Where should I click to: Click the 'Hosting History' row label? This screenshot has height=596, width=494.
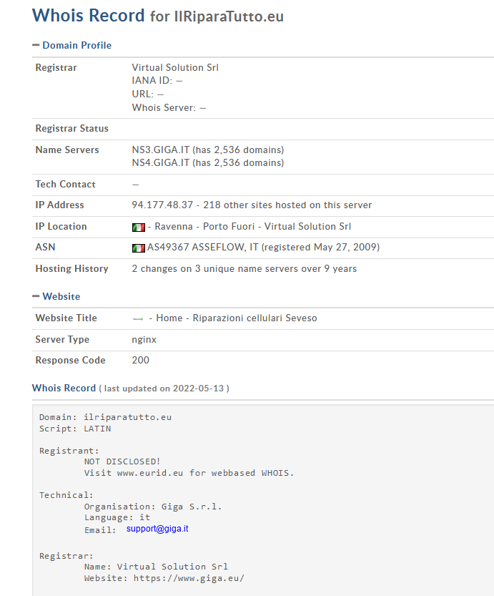pos(71,269)
